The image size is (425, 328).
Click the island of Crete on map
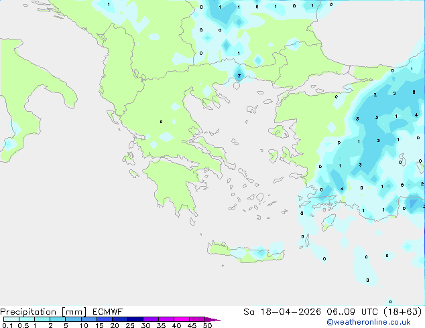(246, 252)
